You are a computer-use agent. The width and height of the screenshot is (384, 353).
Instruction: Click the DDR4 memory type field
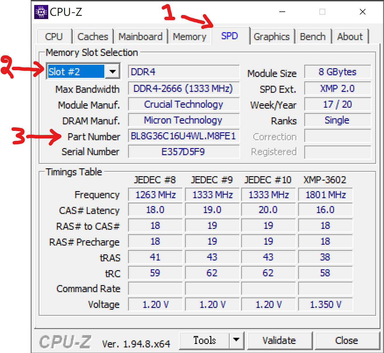[184, 72]
